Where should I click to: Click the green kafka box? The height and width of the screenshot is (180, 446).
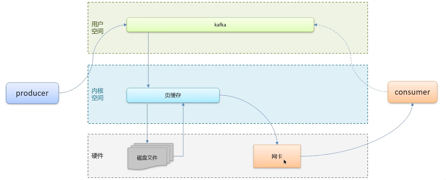pyautogui.click(x=220, y=25)
